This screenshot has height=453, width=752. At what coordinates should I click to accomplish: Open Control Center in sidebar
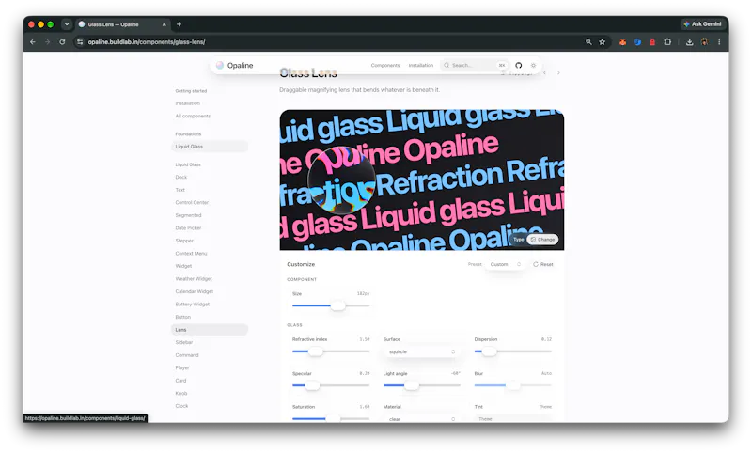[x=192, y=203]
